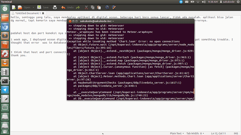Click terminal line 'Exception while invoking method'
241x135 pixels.
coord(123,42)
